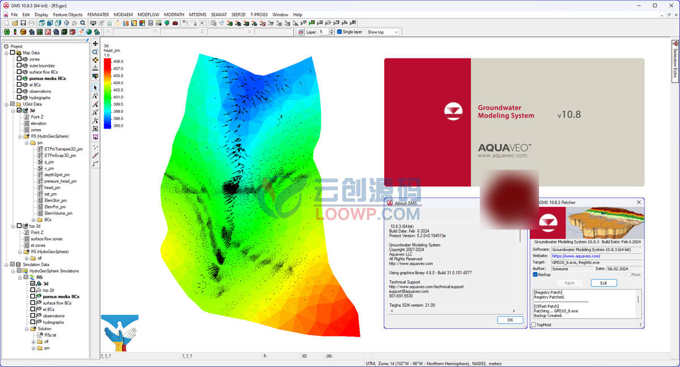
Task: Select the Pan tool in vertical toolbar
Action: point(95,44)
